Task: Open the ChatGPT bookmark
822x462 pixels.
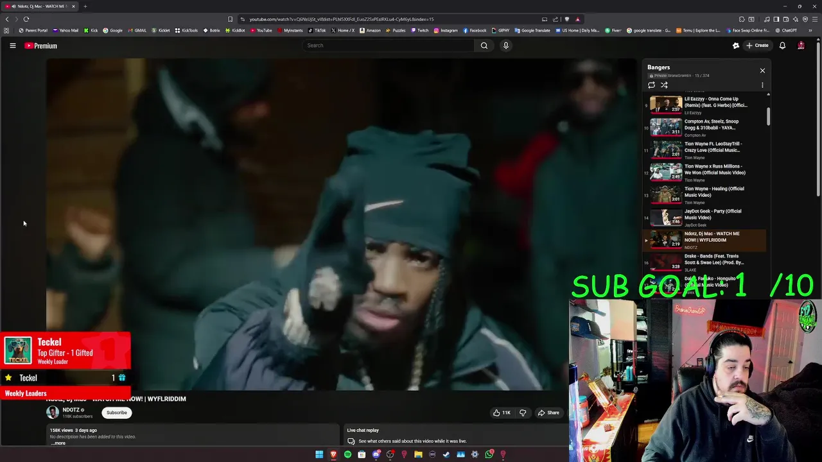Action: [786, 30]
